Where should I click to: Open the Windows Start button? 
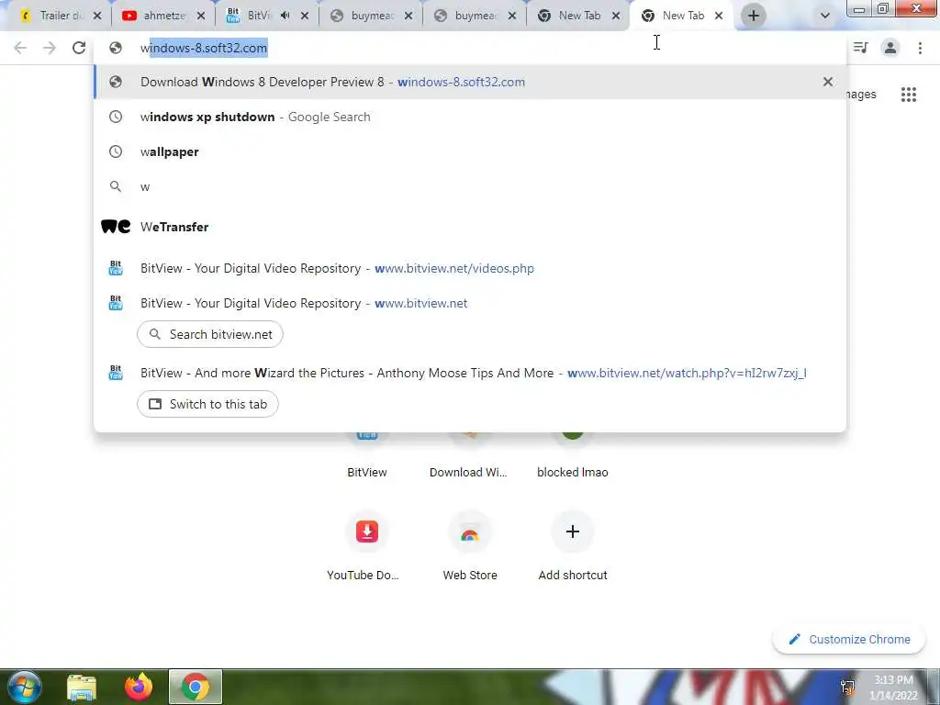pos(24,687)
